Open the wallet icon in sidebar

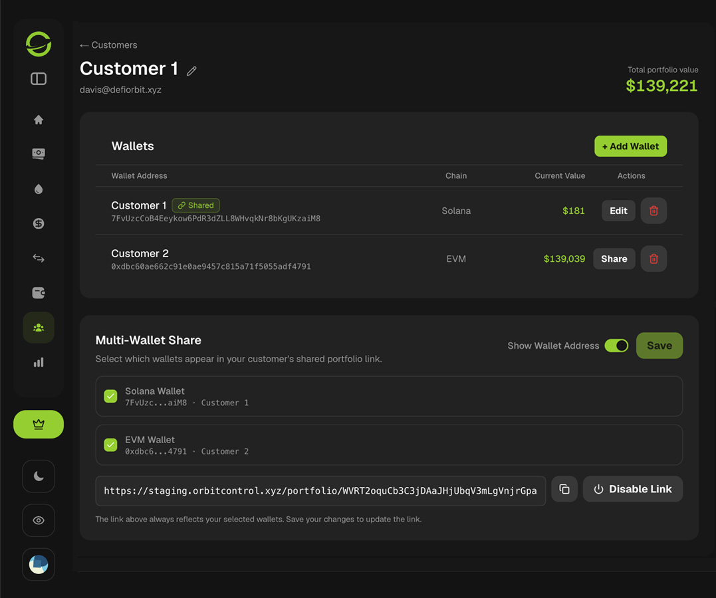[x=39, y=292]
